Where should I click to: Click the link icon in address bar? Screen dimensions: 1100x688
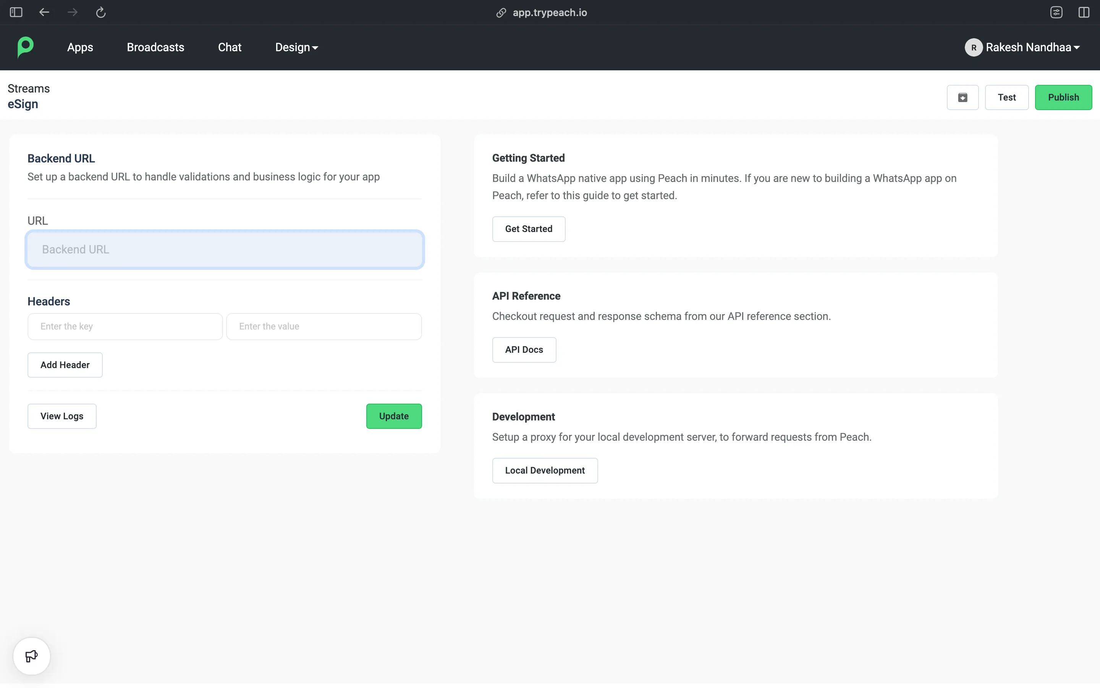pos(501,13)
